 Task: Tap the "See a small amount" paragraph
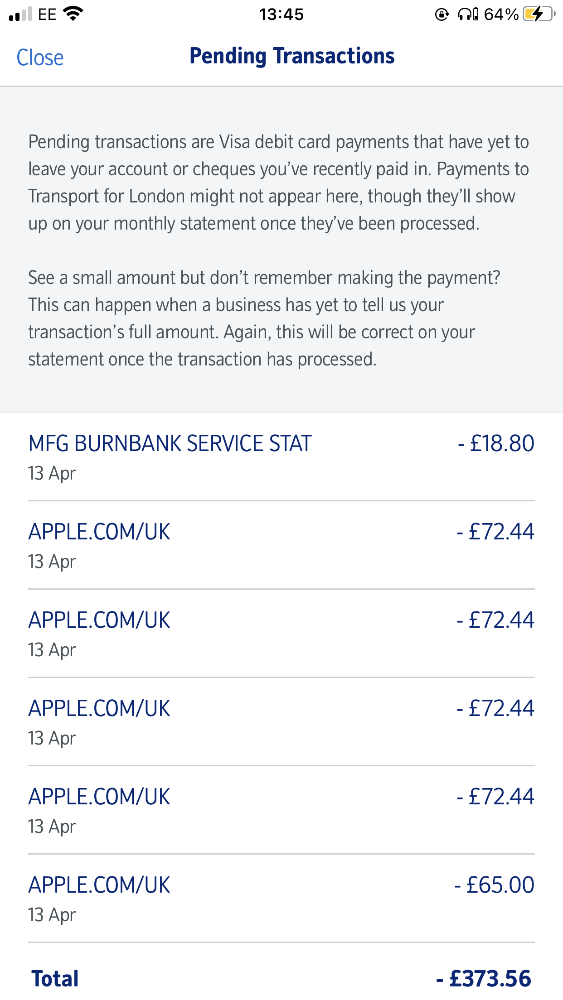pyautogui.click(x=264, y=318)
